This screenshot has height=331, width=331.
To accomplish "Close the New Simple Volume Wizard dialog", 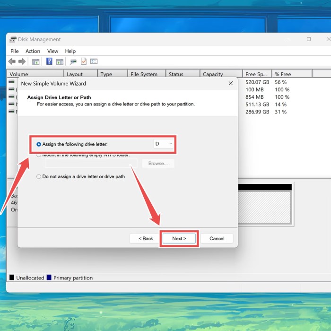I will 231,83.
